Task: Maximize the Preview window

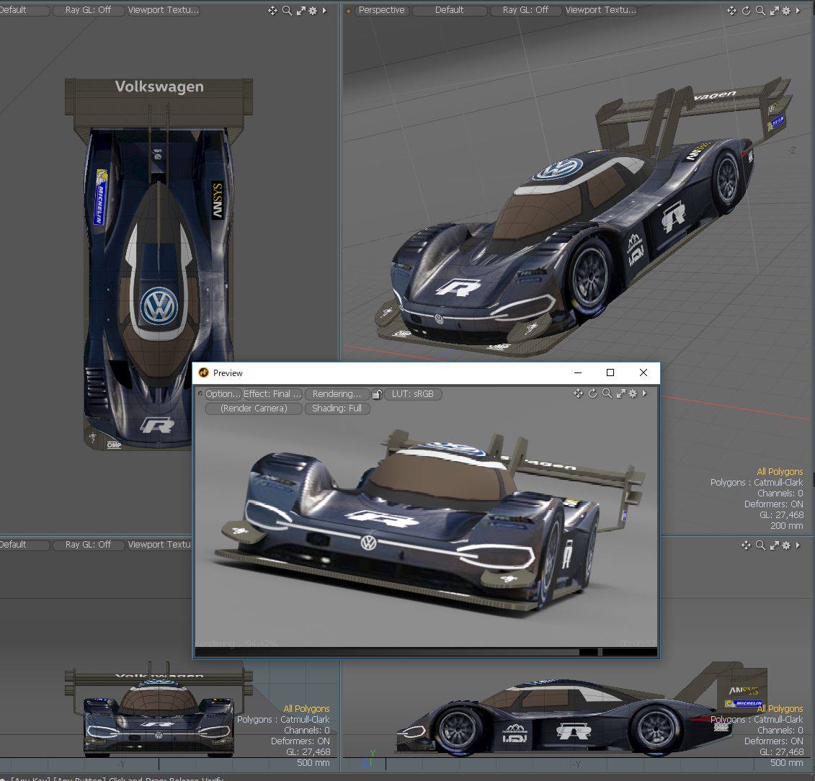Action: 610,372
